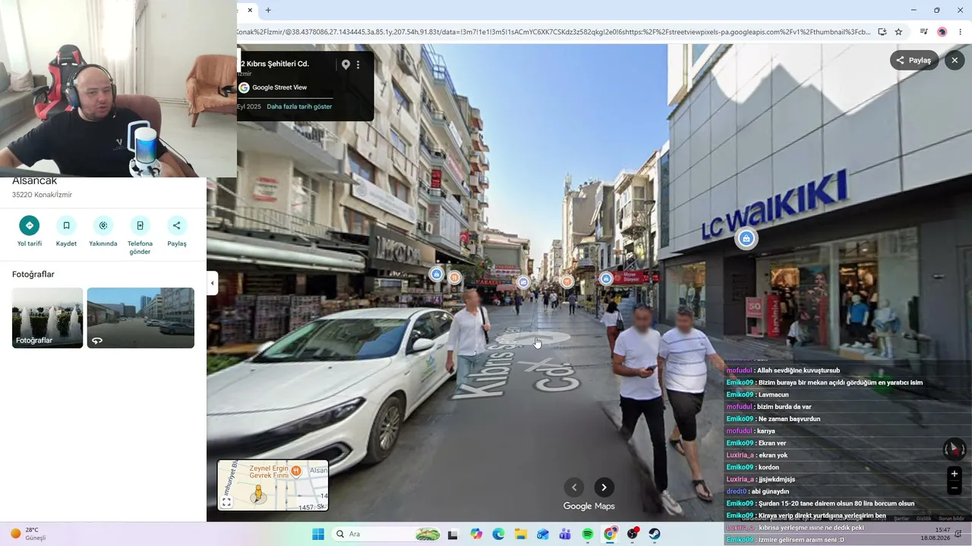
Task: Click the taskbar Ara search box
Action: click(x=388, y=534)
